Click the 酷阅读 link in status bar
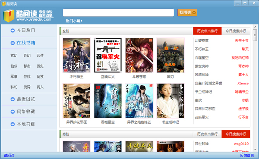The image size is (259, 159). point(9,156)
